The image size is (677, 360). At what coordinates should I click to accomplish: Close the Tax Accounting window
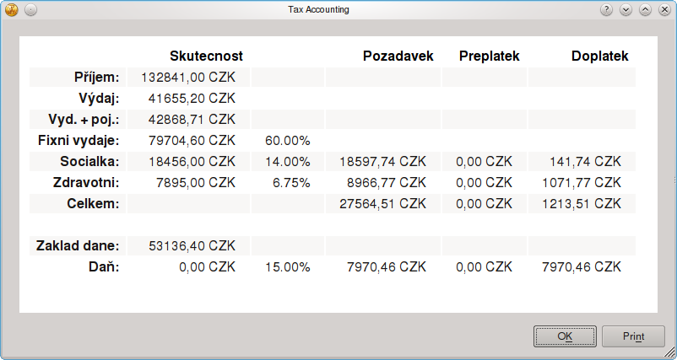pos(663,10)
